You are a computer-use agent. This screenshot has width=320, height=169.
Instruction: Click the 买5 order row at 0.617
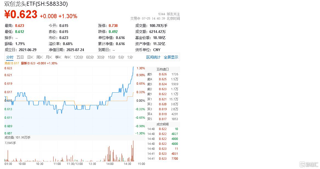pos(163,119)
